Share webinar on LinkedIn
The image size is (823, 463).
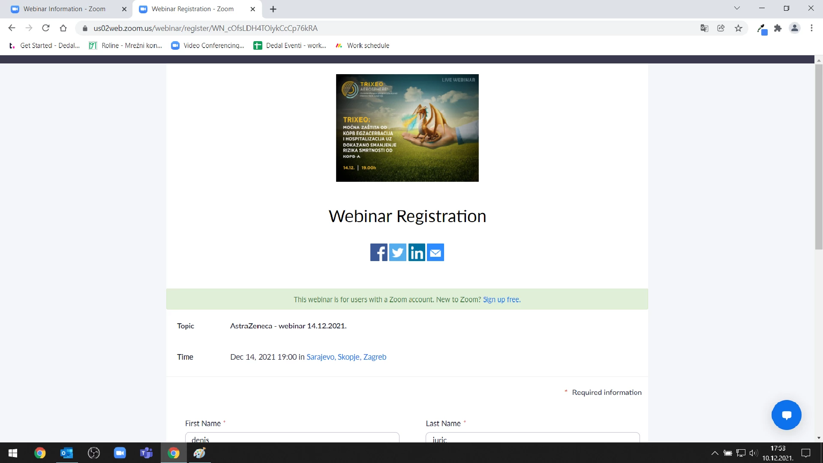click(417, 253)
